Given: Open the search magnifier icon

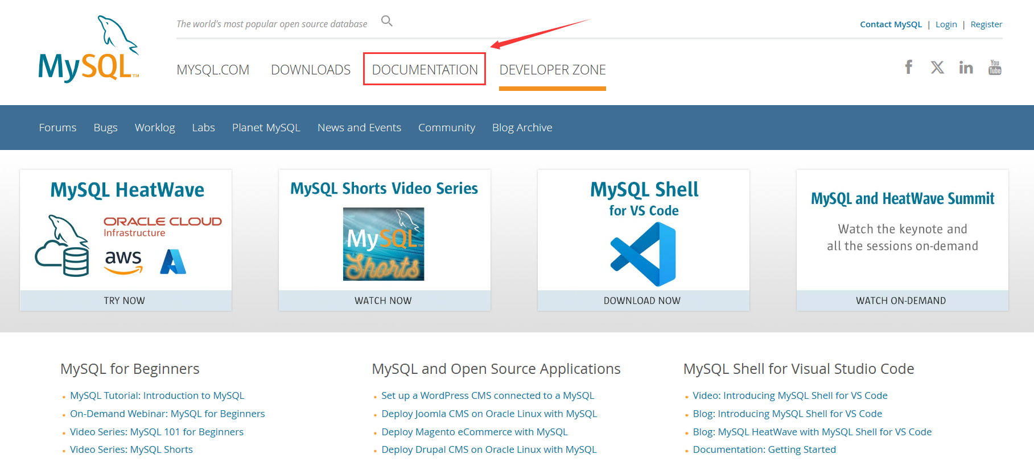Looking at the screenshot, I should 387,22.
